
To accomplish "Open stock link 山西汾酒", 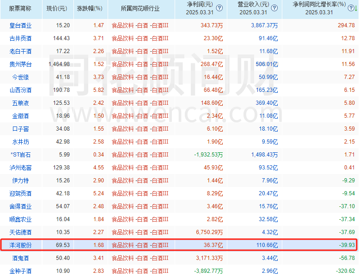I will 20,90.
